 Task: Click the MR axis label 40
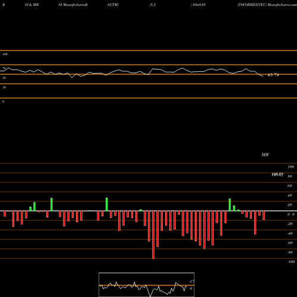[290, 195]
